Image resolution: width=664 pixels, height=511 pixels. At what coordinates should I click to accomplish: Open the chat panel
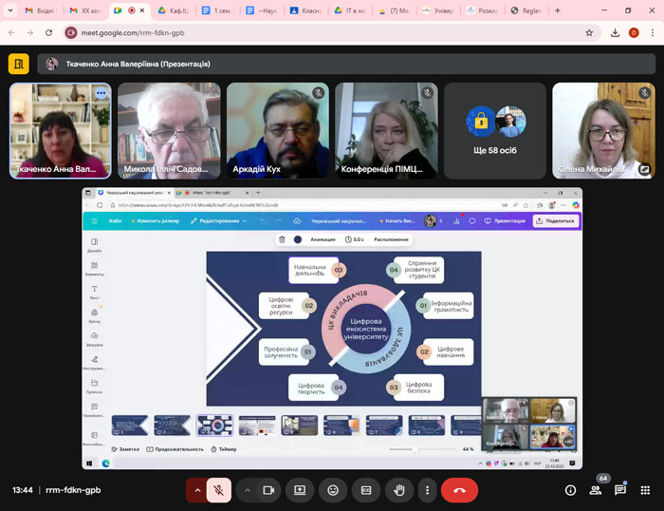point(620,490)
